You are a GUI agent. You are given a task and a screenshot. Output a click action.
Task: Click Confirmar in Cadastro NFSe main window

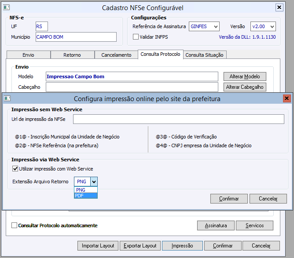click(x=223, y=246)
